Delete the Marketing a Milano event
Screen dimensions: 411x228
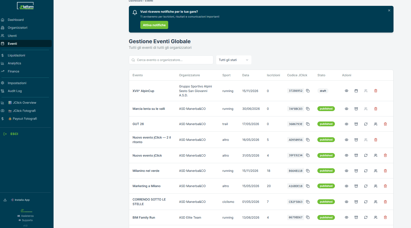(385, 186)
